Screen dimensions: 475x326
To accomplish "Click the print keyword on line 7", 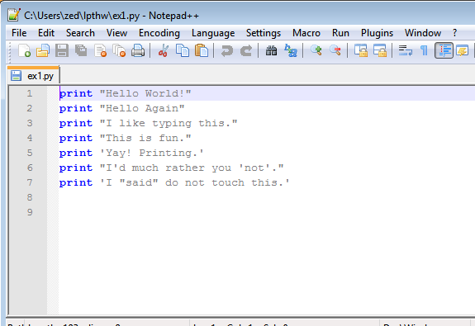I will pyautogui.click(x=76, y=182).
